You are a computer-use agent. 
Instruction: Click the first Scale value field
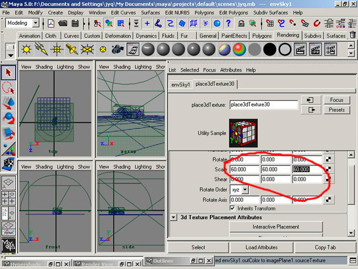point(244,169)
